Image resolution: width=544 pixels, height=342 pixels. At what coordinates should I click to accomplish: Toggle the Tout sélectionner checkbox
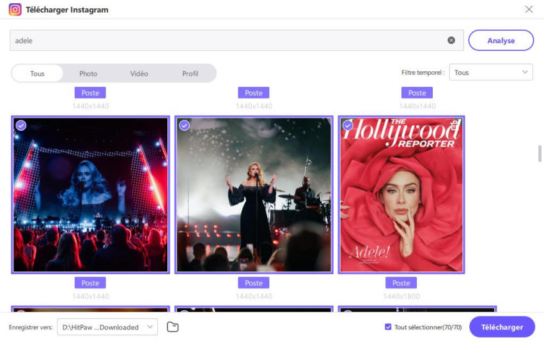coord(388,327)
